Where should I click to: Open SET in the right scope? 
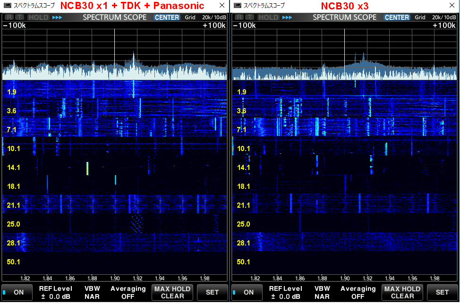coord(442,292)
